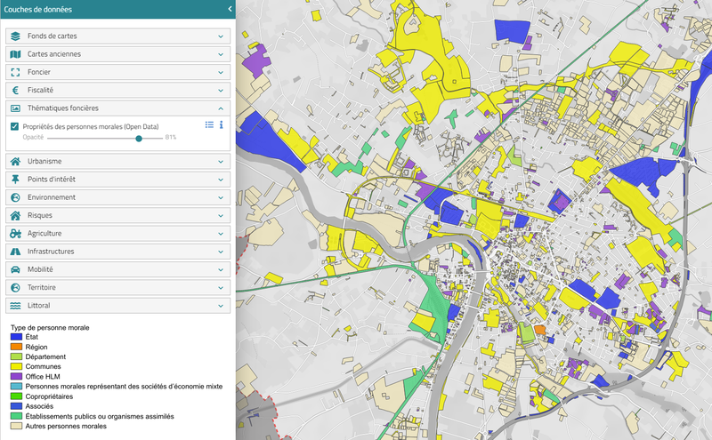
Task: Click the Mobilité car icon
Action: 15,269
